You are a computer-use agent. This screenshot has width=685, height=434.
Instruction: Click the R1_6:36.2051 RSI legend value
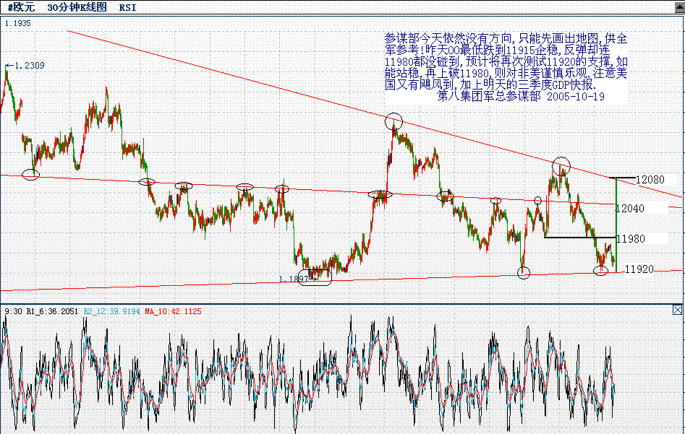pos(52,311)
